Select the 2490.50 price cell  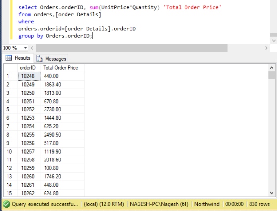coord(62,135)
